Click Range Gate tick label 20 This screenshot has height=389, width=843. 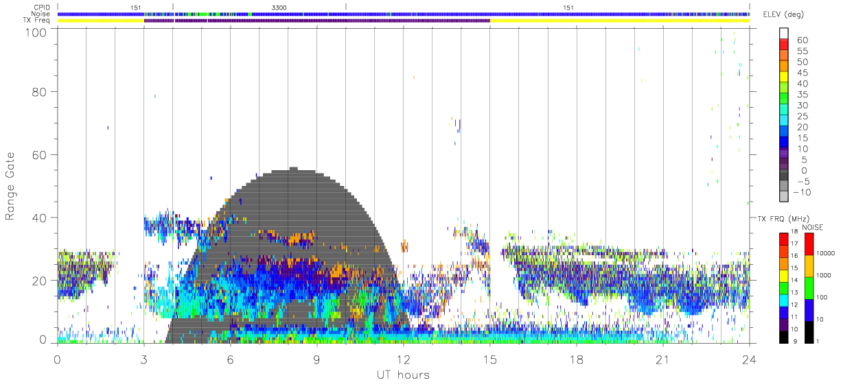click(x=39, y=281)
